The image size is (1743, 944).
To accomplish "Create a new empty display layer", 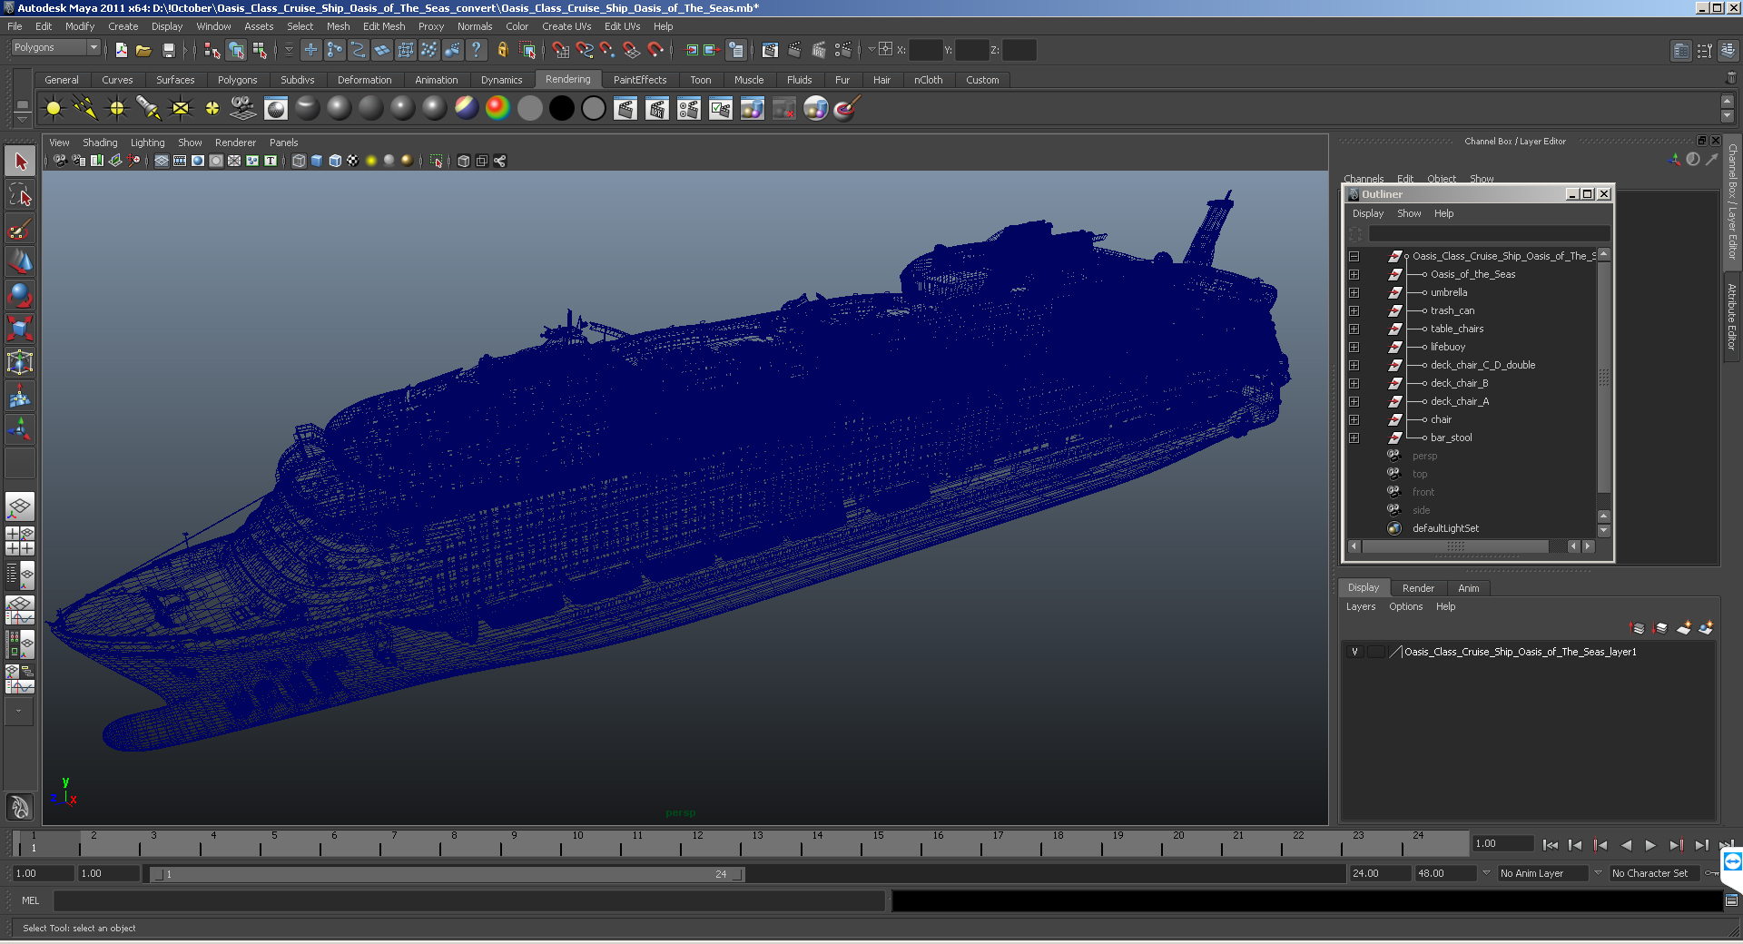I will 1684,628.
